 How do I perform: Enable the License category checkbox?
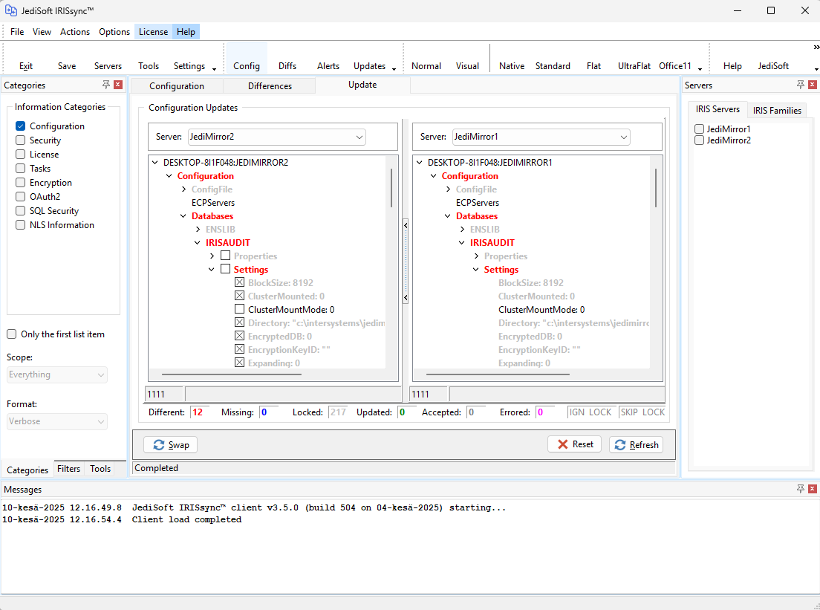(20, 155)
